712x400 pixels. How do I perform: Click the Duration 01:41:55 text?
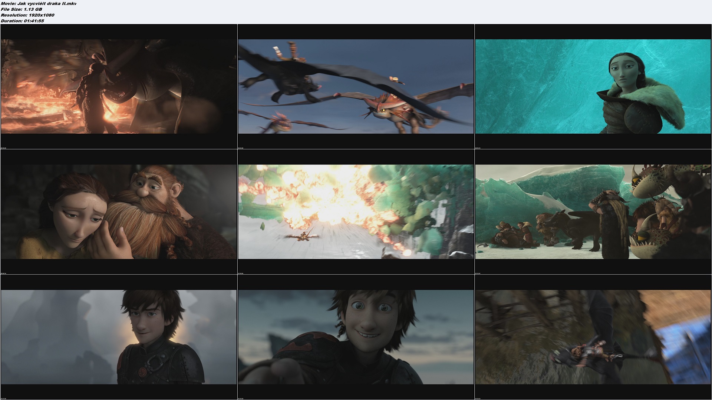22,21
